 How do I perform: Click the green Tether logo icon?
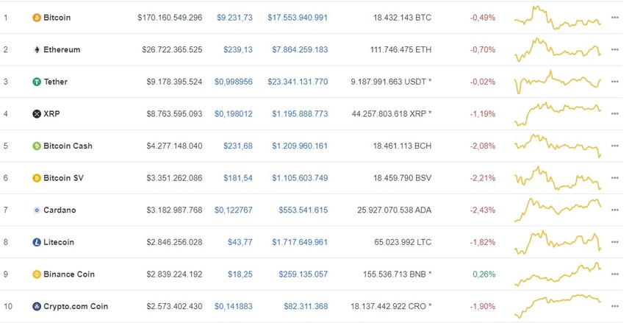pos(37,82)
